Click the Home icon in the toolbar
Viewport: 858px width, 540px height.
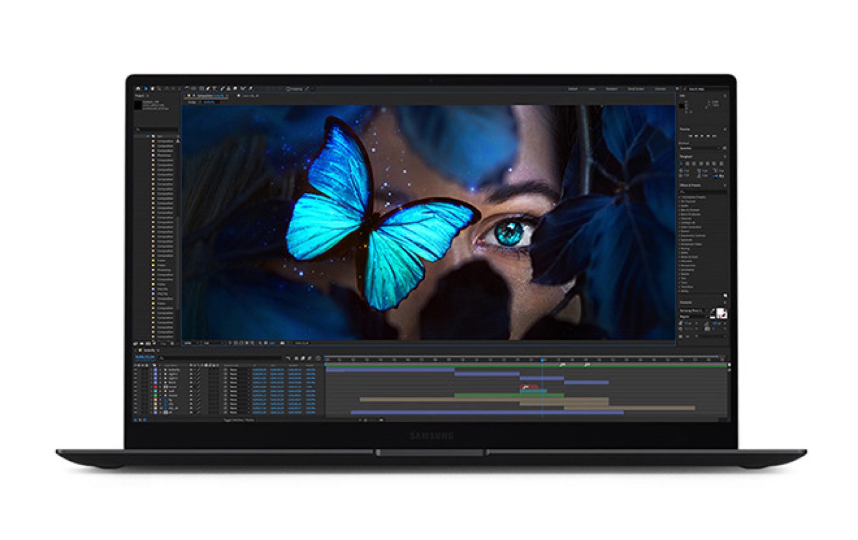(138, 89)
